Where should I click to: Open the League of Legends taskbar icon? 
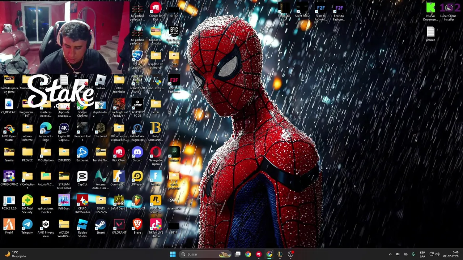280,254
